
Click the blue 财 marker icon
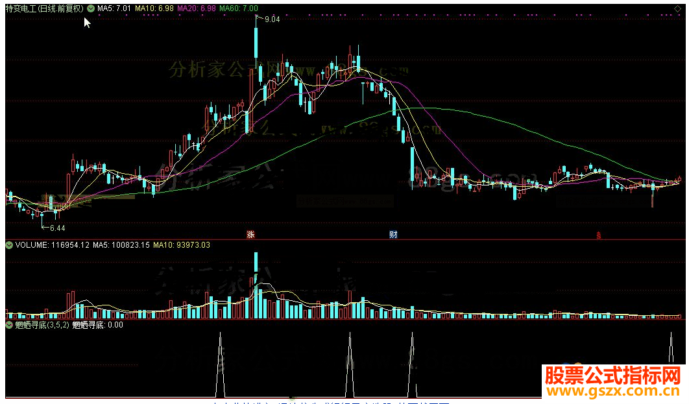pyautogui.click(x=393, y=235)
